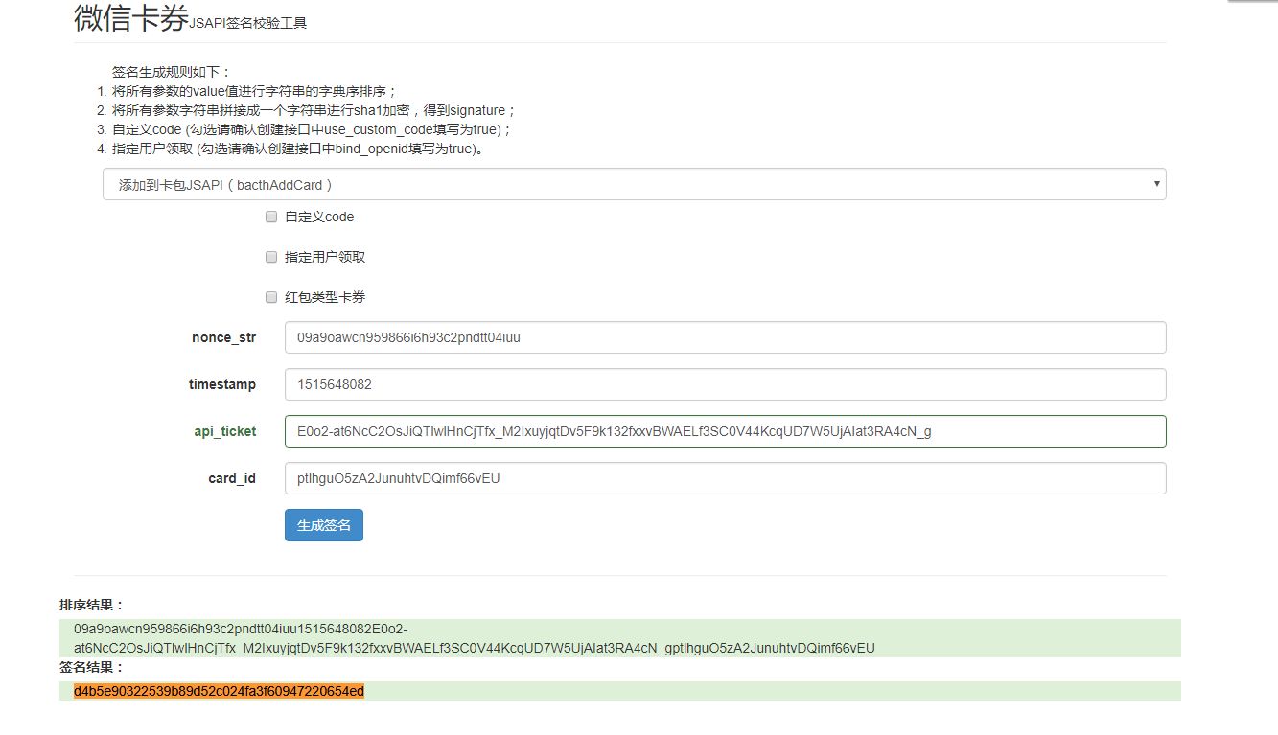This screenshot has height=735, width=1278.
Task: Click the card_id field label
Action: (232, 478)
